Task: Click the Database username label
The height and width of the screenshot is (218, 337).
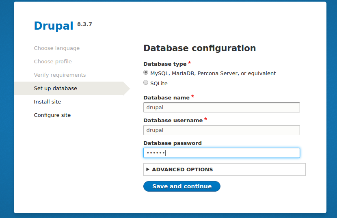Action: (173, 121)
